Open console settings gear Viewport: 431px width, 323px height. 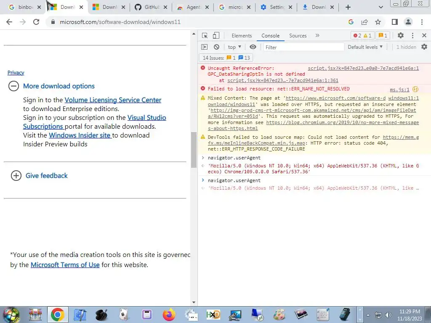(424, 47)
